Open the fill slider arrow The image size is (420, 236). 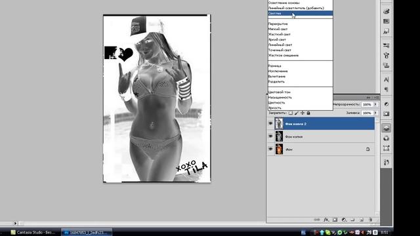point(375,113)
